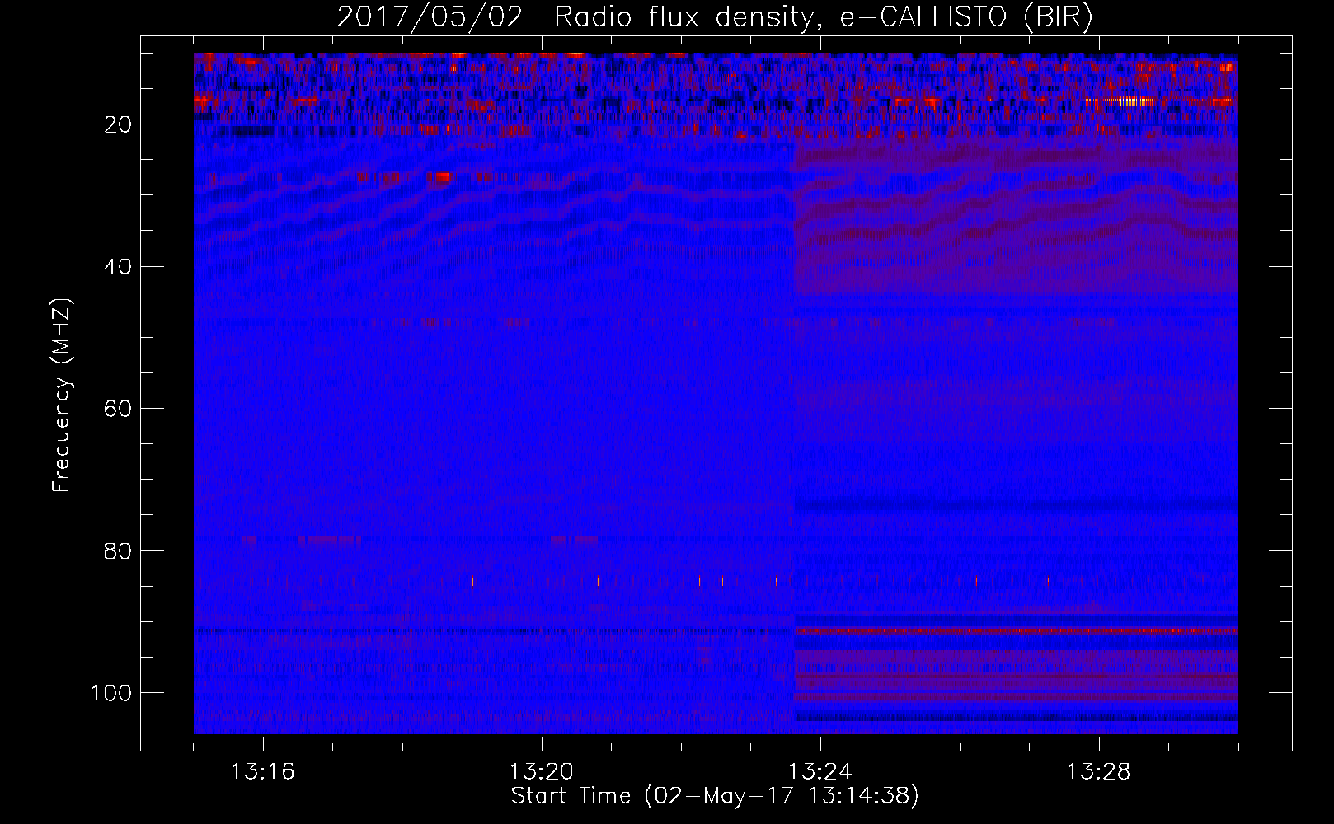Click the 13:20 time tick label
This screenshot has width=1334, height=824.
[x=542, y=772]
